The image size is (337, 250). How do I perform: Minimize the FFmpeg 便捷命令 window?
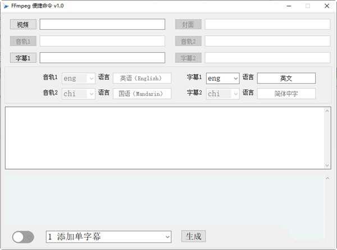pyautogui.click(x=289, y=6)
